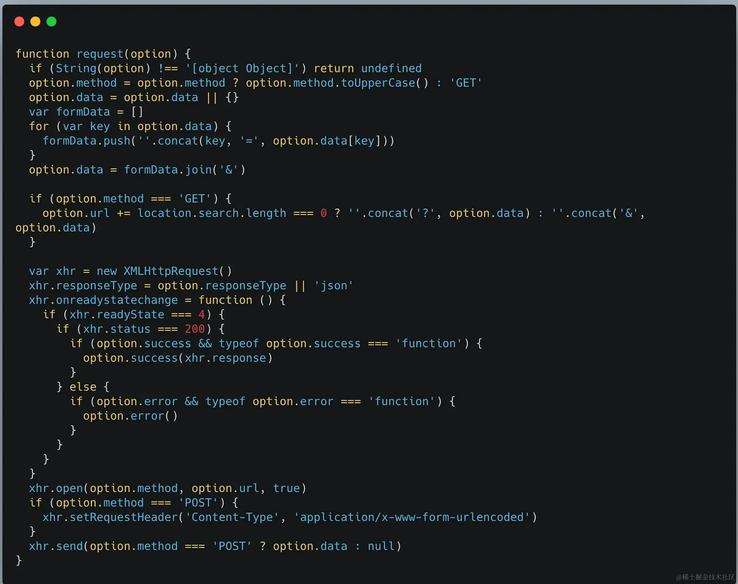Click the 'json' string literal
This screenshot has width=738, height=584.
coord(333,286)
